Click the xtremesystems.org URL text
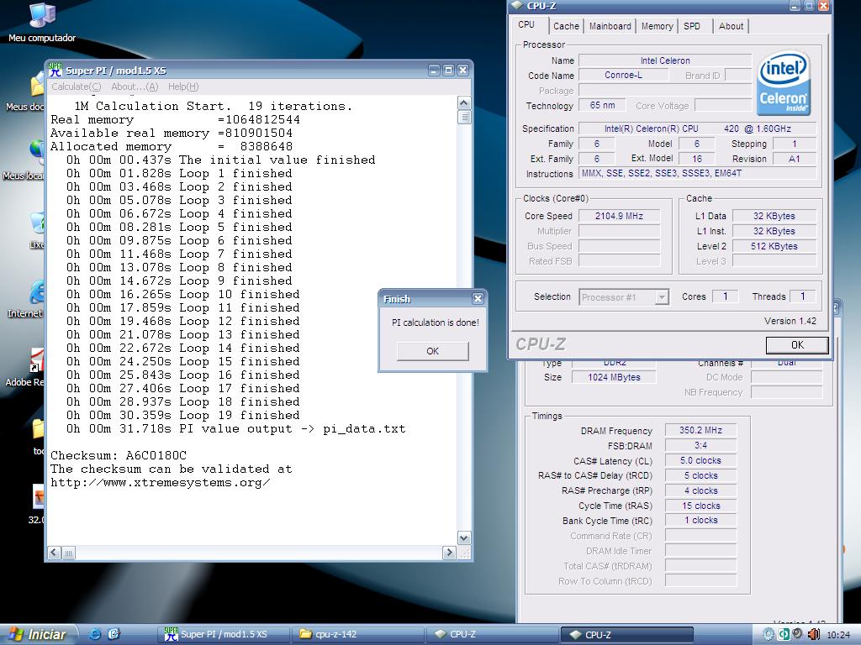The height and width of the screenshot is (645, 861). click(x=161, y=483)
